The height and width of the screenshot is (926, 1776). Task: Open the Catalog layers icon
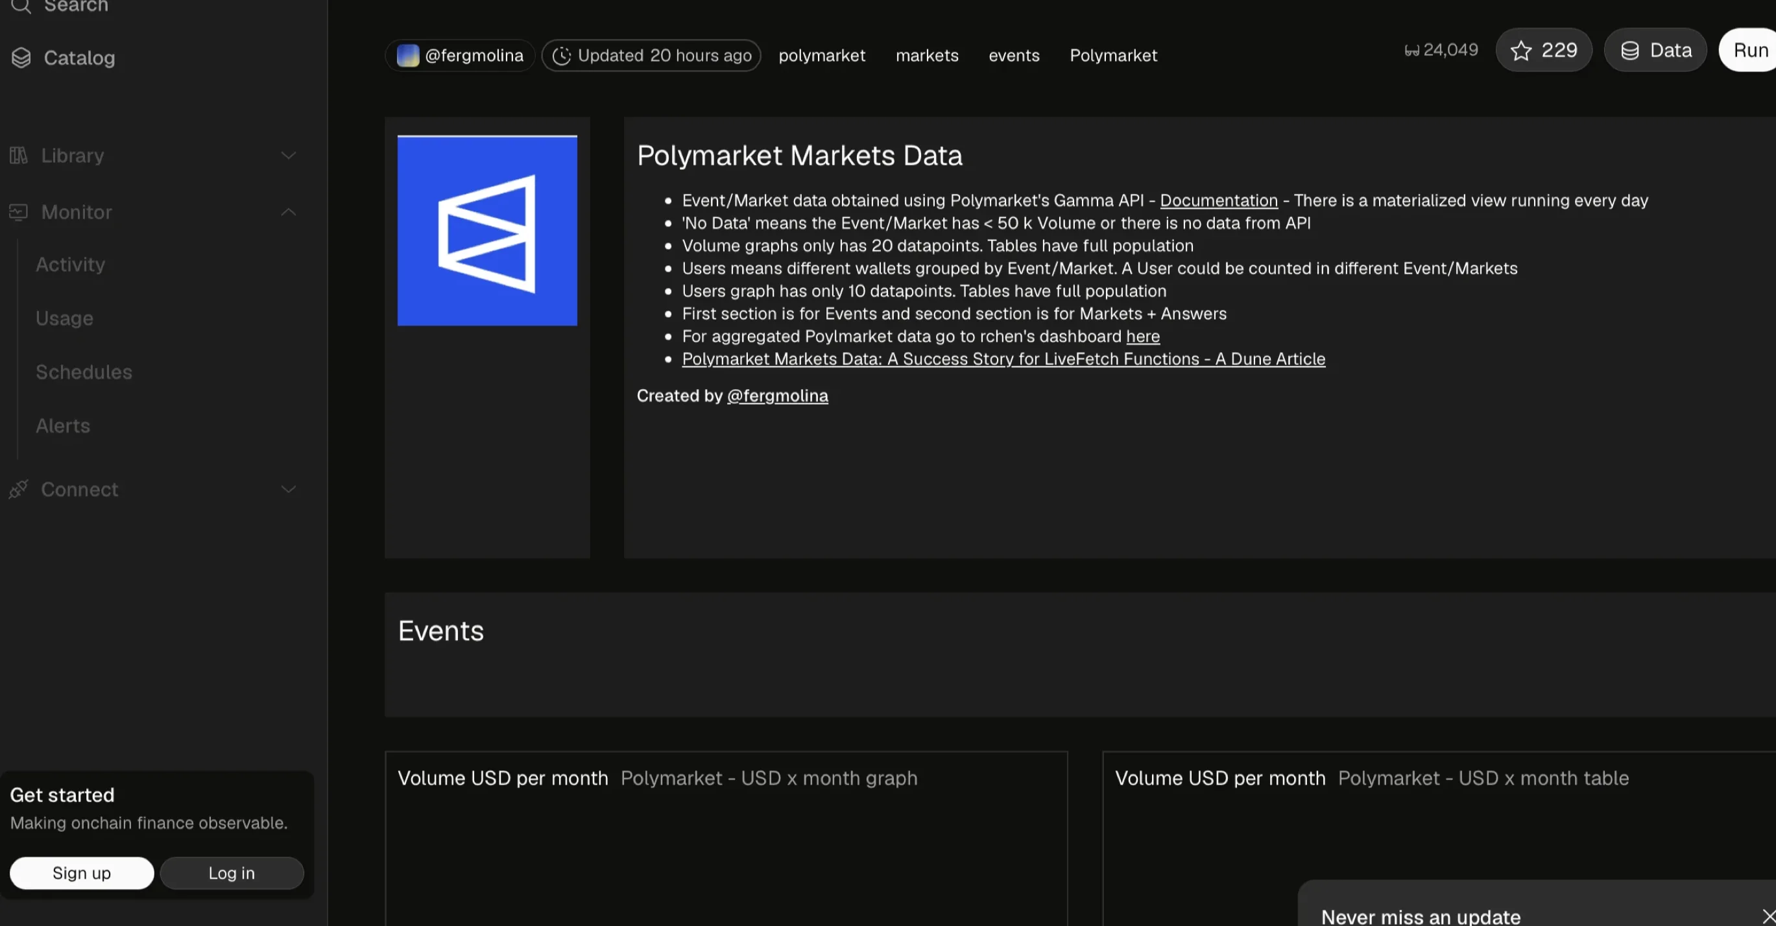point(21,58)
